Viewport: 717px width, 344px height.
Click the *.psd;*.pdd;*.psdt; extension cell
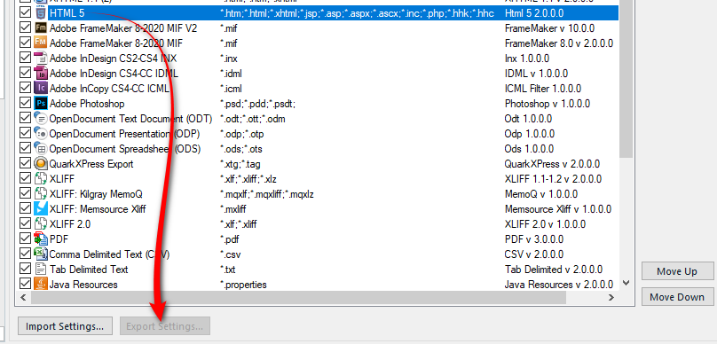258,104
